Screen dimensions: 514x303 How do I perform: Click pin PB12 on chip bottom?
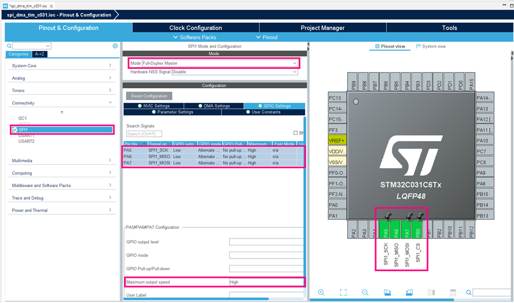tap(471, 229)
